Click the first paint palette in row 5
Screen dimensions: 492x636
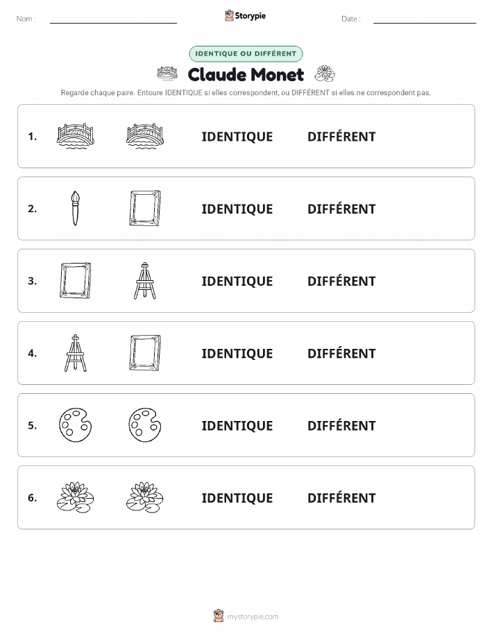click(x=75, y=425)
